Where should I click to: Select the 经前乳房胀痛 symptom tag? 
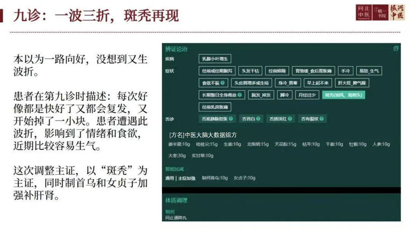tap(215, 107)
